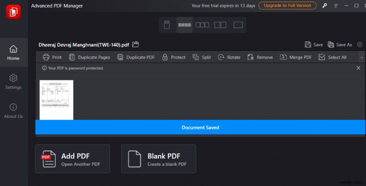Minimize the Advanced PDF Manager window

coord(346,5)
